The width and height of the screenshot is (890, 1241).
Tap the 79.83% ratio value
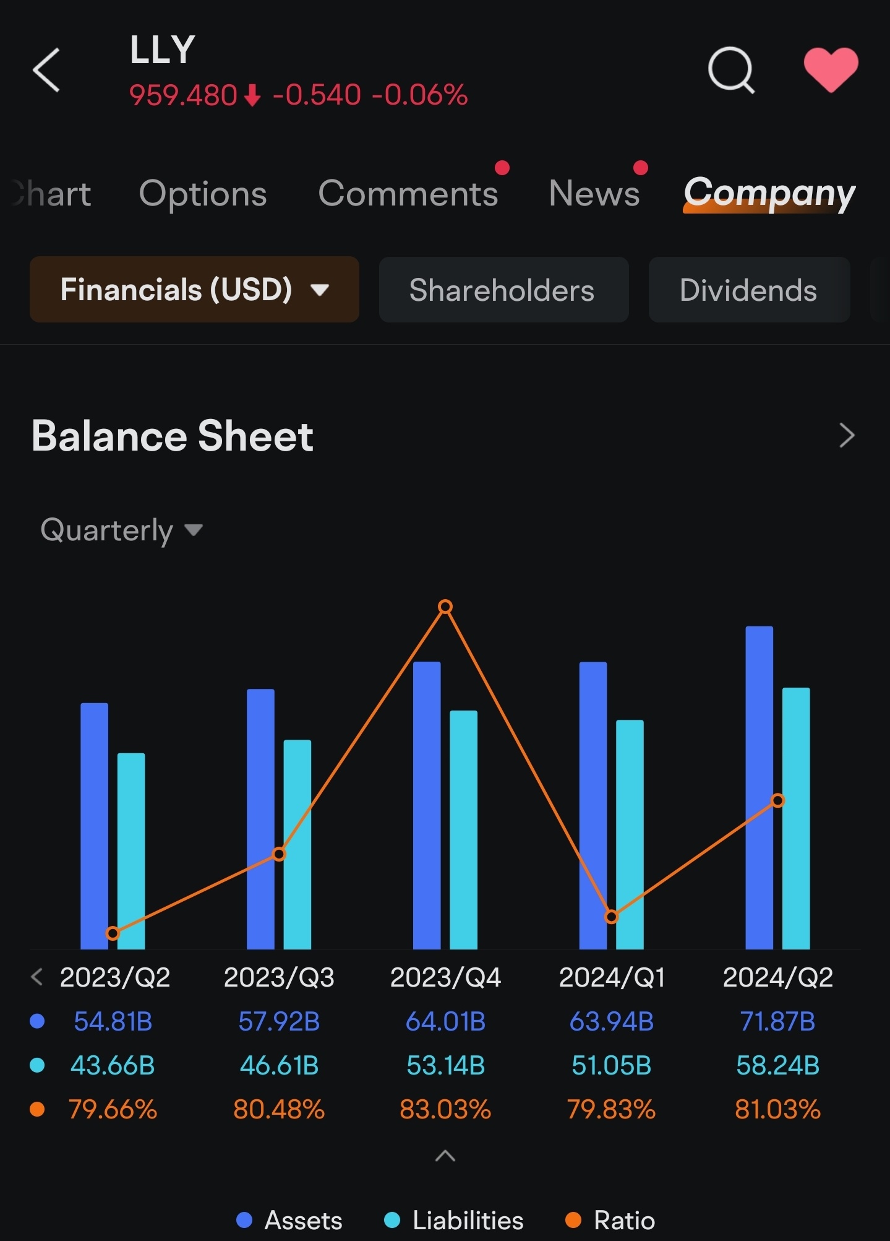pyautogui.click(x=612, y=1109)
